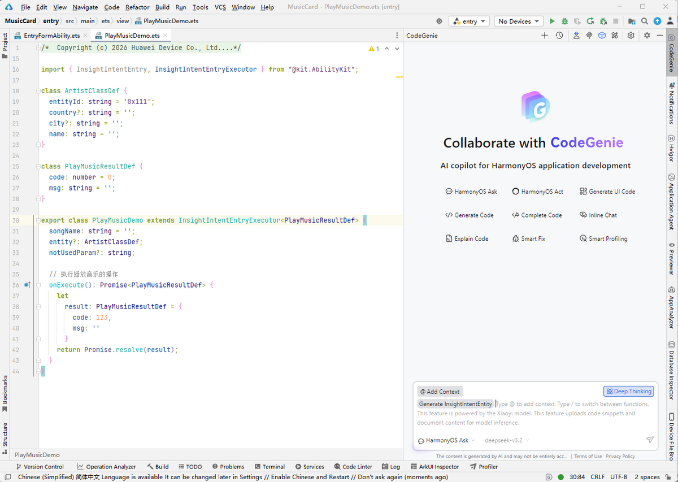Screen dimensions: 678x482
Task: Click the Debug bug icon in toolbar
Action: point(564,21)
